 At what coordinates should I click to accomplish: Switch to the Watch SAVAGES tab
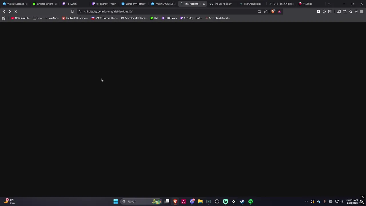pos(163,4)
